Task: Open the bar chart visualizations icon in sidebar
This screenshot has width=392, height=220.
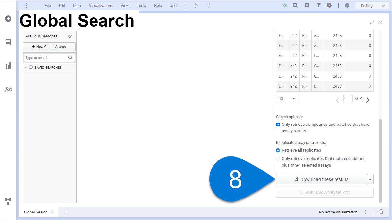Action: (x=8, y=66)
